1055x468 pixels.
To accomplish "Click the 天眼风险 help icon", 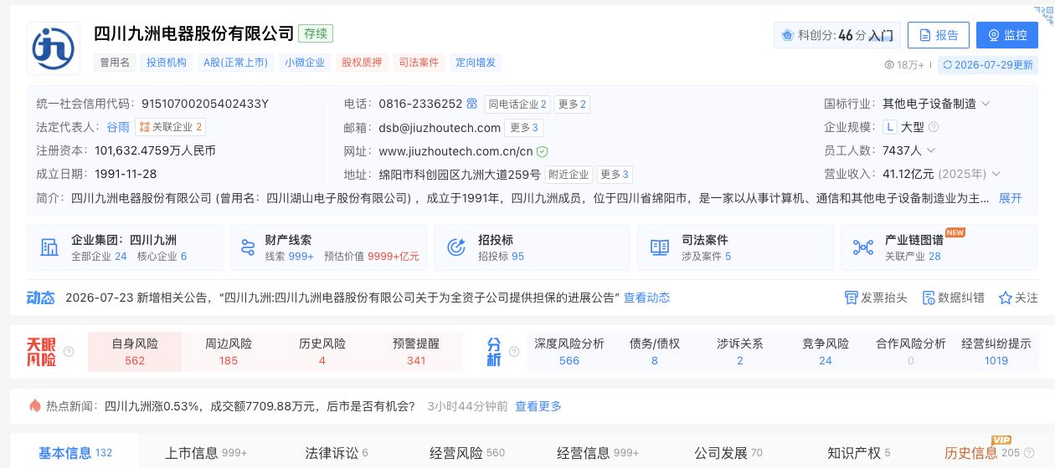I will pyautogui.click(x=69, y=352).
